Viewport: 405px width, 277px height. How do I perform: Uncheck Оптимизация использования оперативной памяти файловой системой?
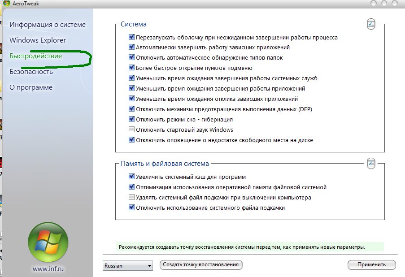click(x=131, y=186)
